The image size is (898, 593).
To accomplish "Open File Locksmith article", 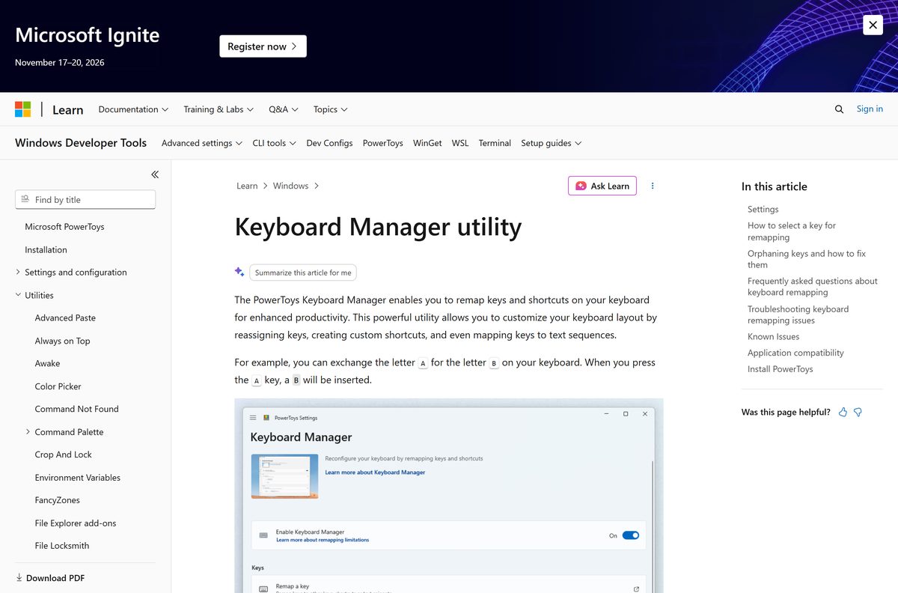I will coord(61,546).
